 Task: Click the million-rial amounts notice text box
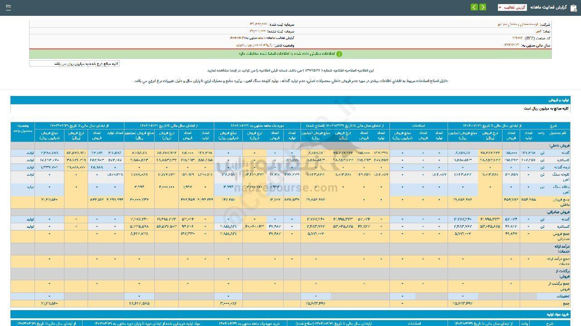(74, 64)
